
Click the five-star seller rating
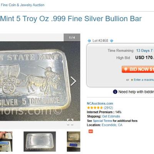click(x=95, y=108)
